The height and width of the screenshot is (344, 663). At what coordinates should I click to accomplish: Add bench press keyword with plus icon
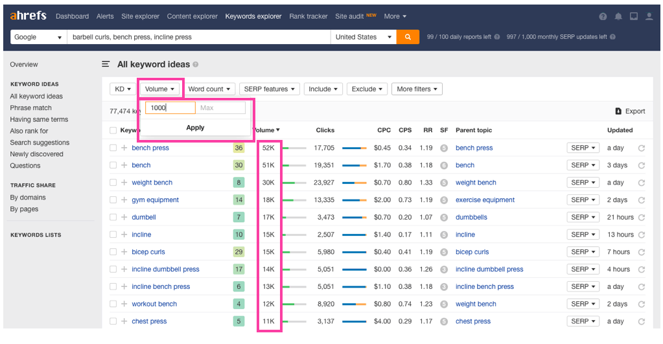click(x=124, y=148)
